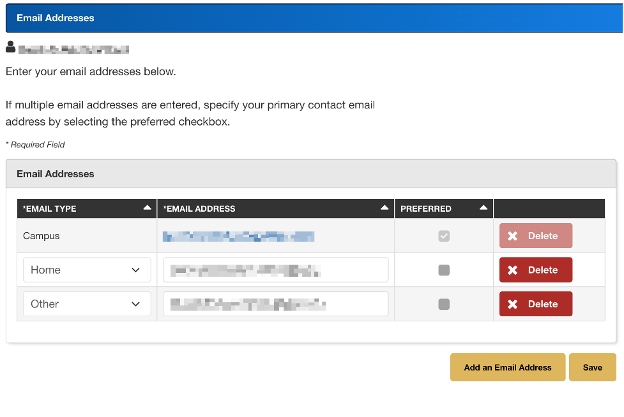Click the user profile icon above the instructions
Viewport: 624px width, 417px height.
pos(10,46)
